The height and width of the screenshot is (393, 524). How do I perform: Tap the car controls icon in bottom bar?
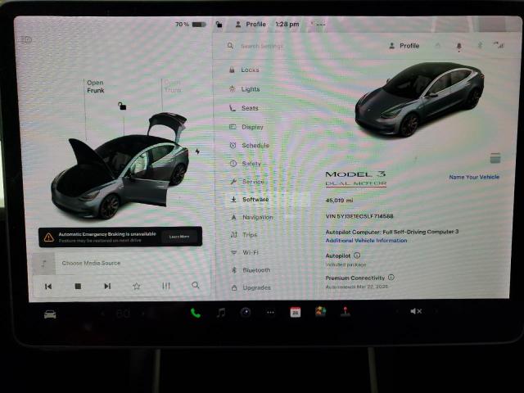(x=50, y=314)
